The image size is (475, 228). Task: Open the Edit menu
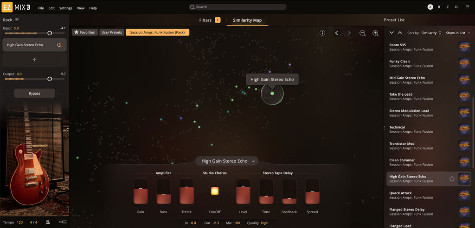coord(51,8)
